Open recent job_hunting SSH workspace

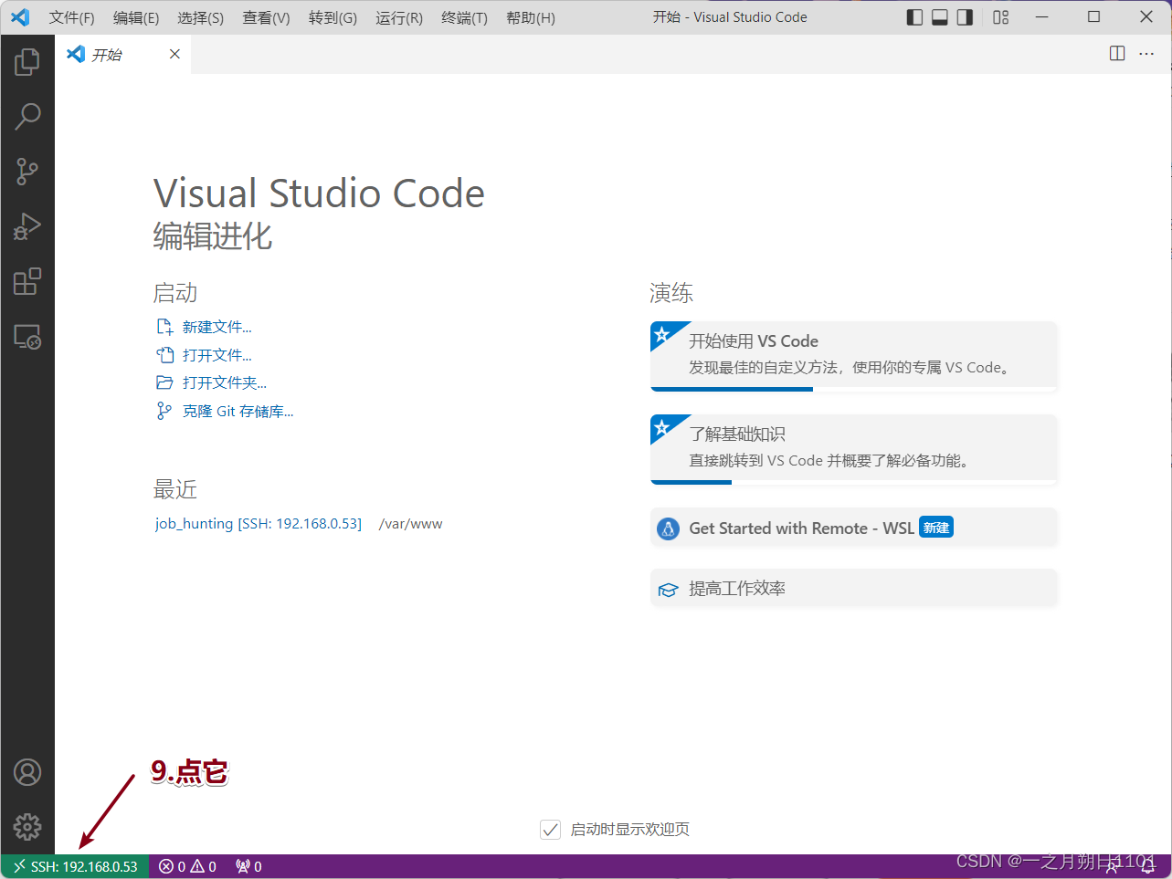[259, 524]
